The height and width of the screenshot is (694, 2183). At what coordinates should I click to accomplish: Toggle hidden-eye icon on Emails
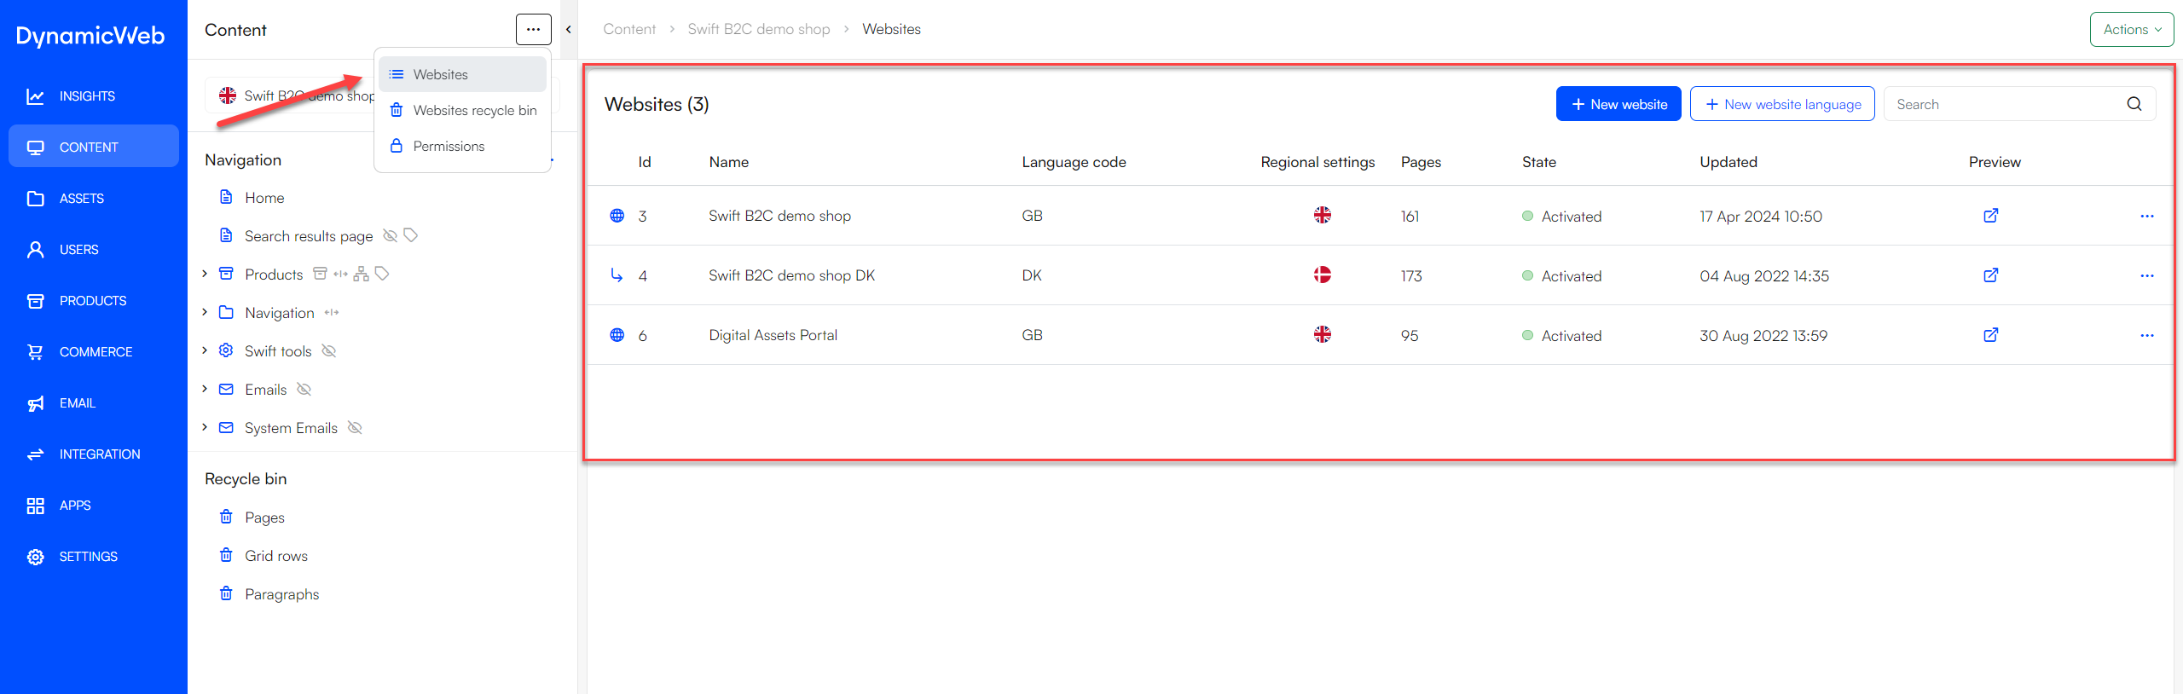[x=304, y=389]
